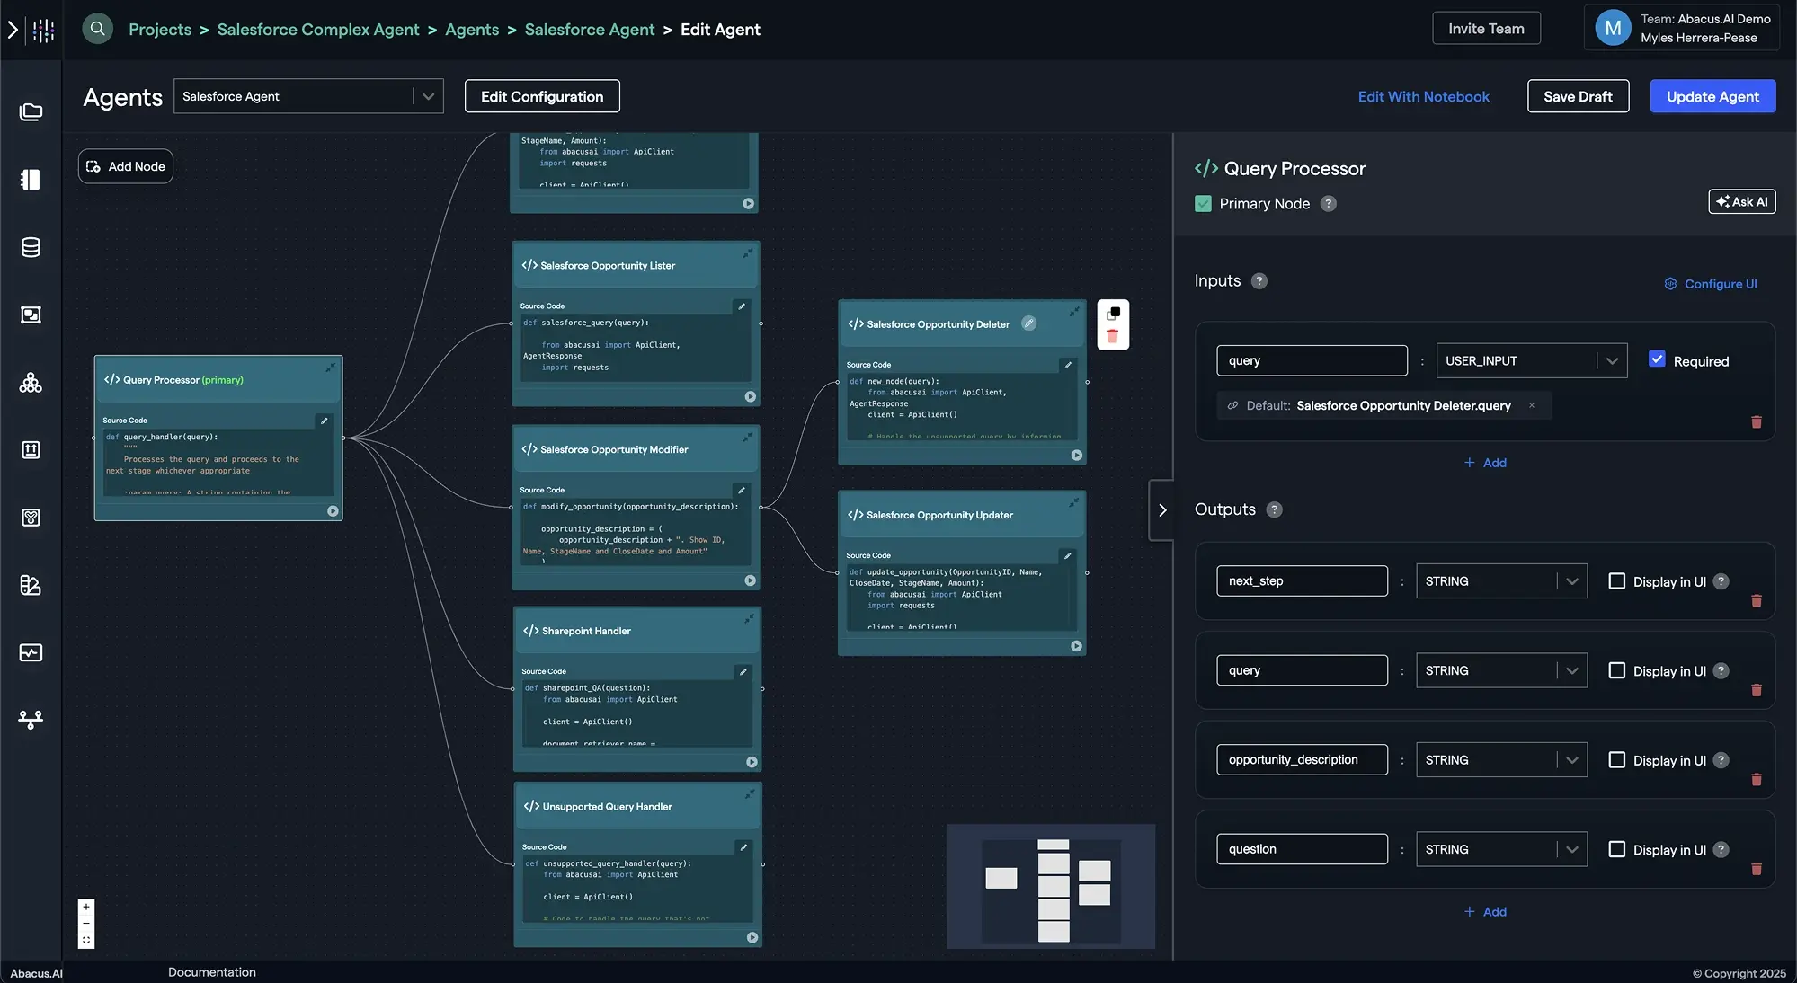
Task: Click Save Draft button
Action: [1578, 96]
